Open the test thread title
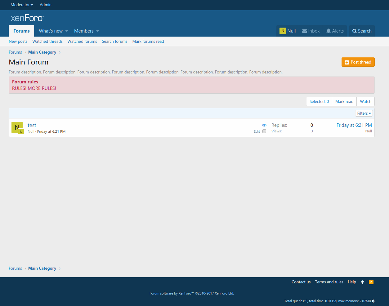389x306 pixels. coord(32,125)
